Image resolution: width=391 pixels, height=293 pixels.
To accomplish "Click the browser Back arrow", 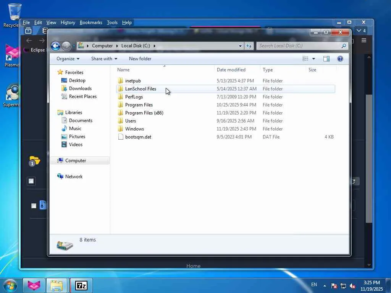I will (x=29, y=40).
